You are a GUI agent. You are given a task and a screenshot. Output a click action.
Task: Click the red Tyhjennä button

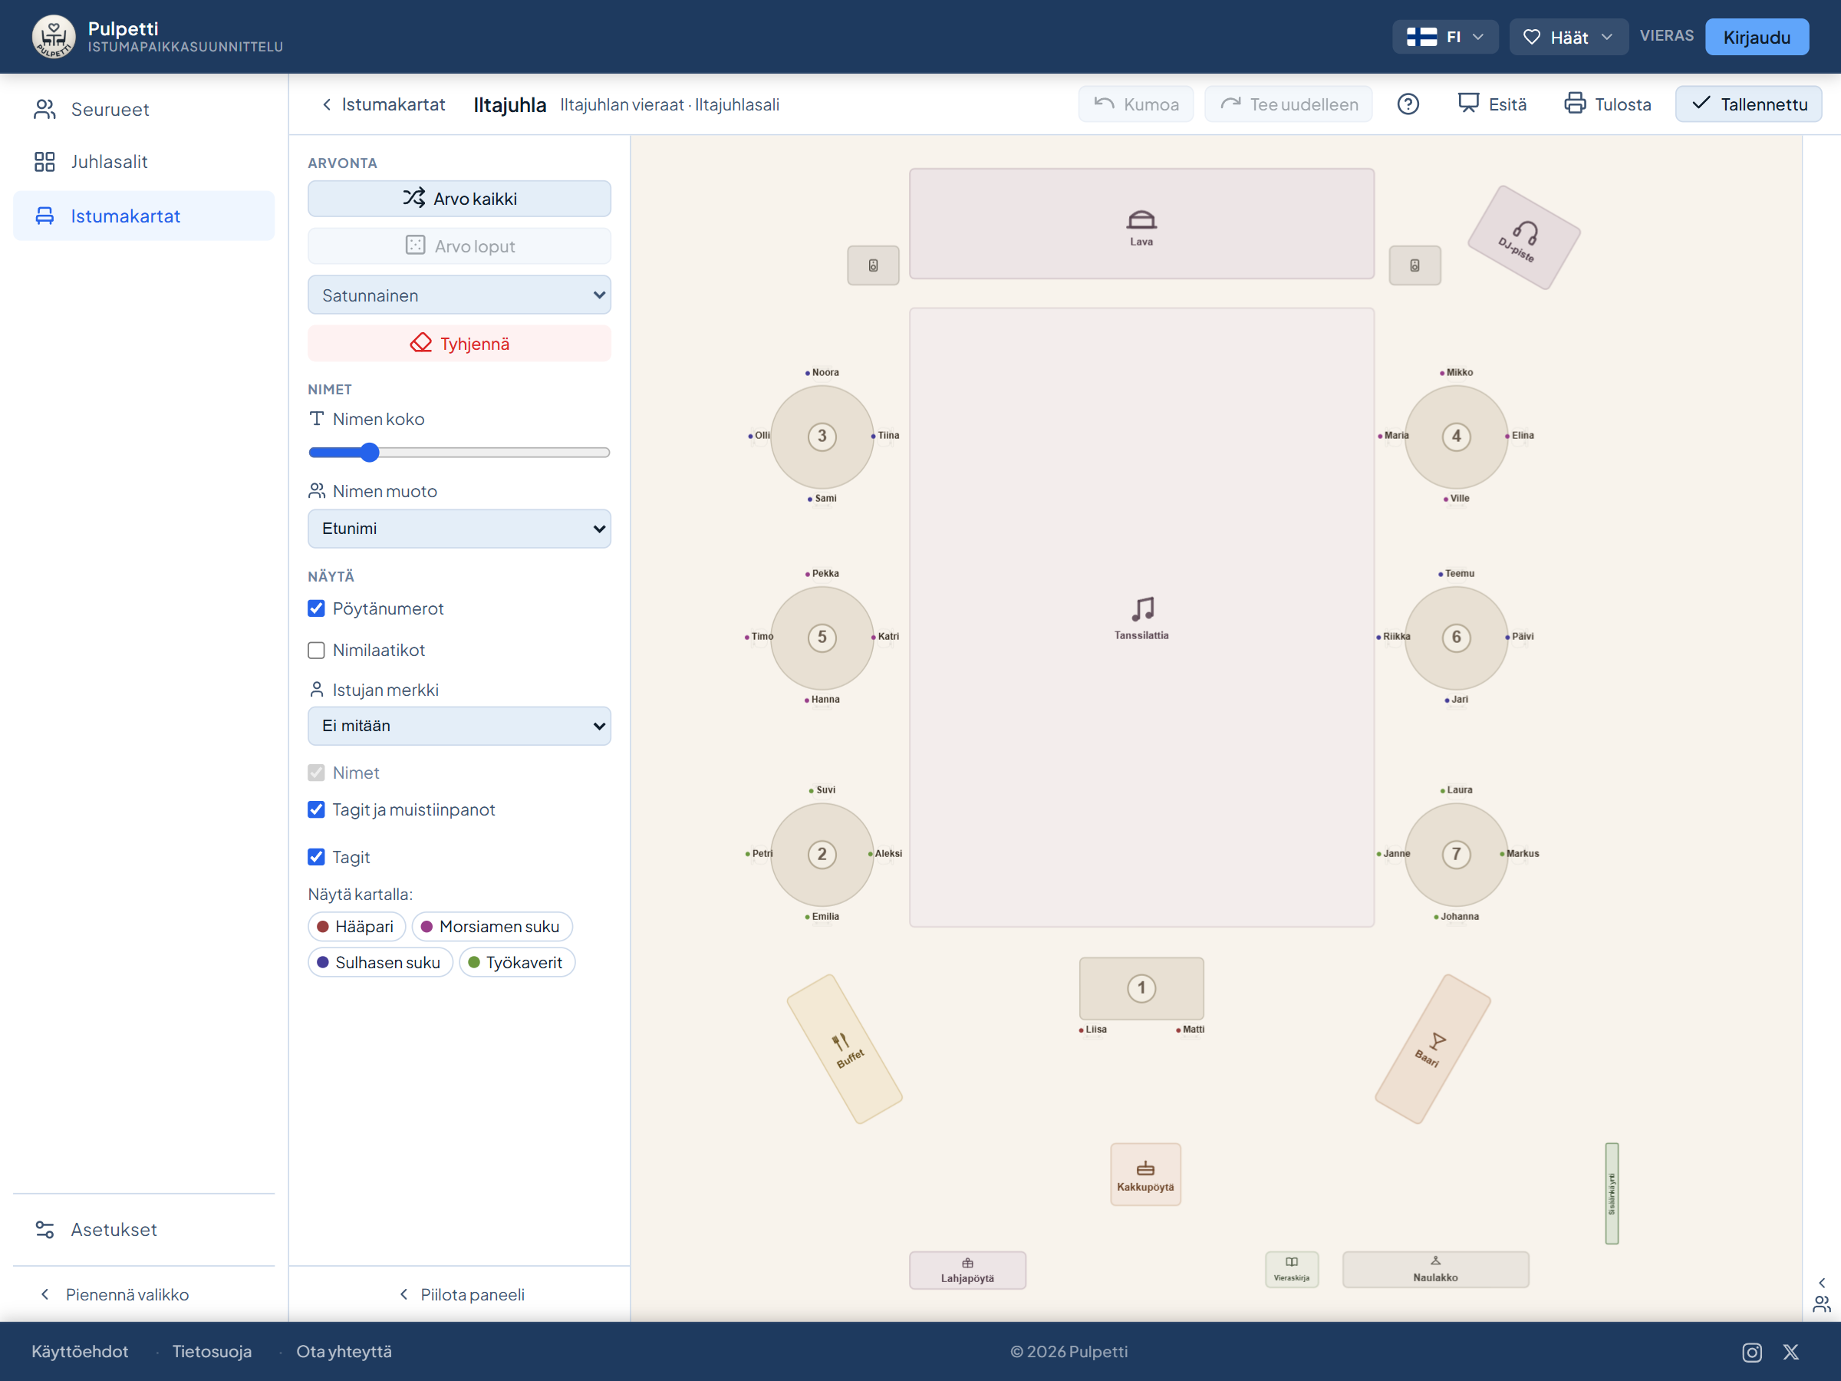click(x=459, y=344)
